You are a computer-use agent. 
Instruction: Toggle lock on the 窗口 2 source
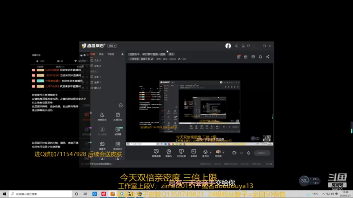87,88
